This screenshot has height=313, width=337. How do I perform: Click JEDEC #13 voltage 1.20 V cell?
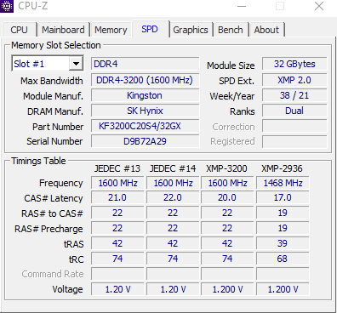[117, 289]
